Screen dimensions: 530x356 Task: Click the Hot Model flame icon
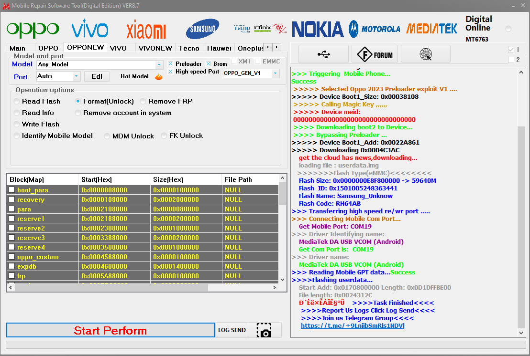click(158, 76)
